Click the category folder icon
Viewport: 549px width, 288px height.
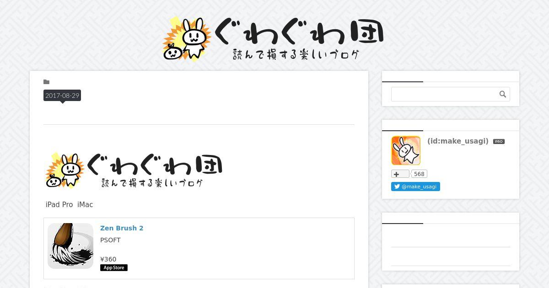pos(47,82)
